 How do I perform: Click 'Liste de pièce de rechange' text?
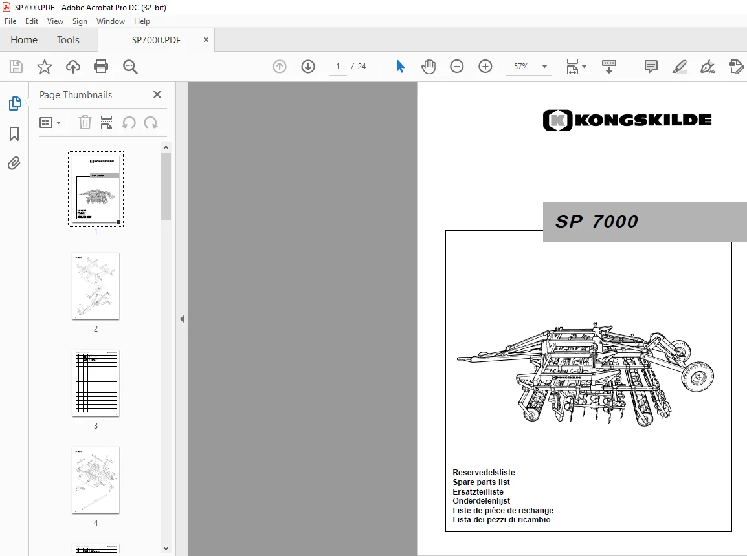pos(503,510)
